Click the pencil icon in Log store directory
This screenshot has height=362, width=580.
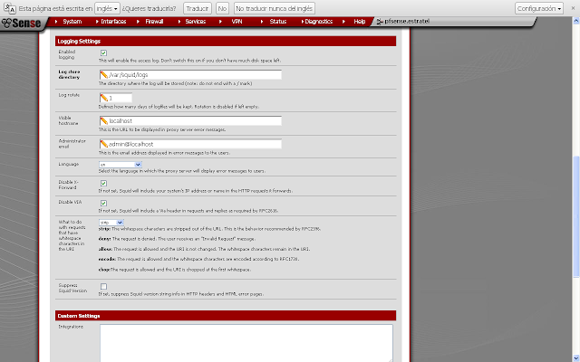coord(104,74)
